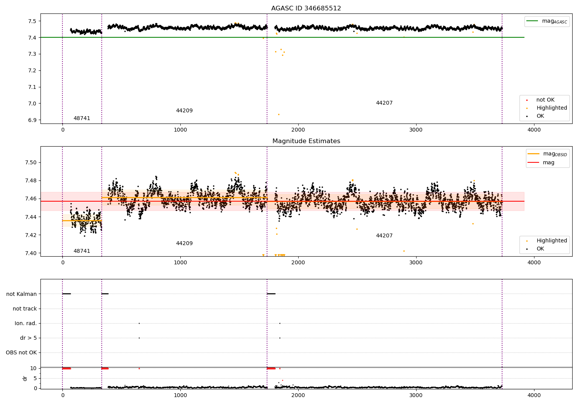Viewport: 578px width, 404px height.
Task: Click label 48741 in Magnitude Estimates plot
Action: click(x=82, y=251)
